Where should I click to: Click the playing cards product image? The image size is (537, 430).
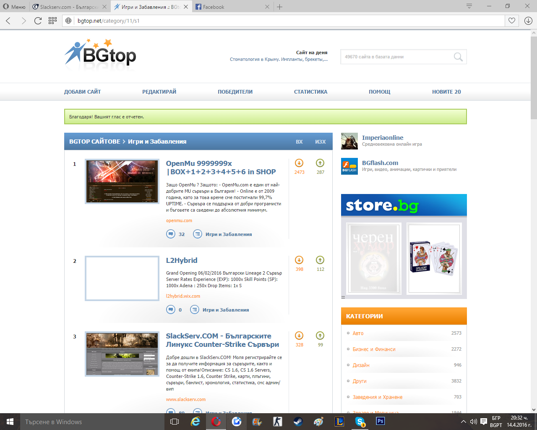pyautogui.click(x=434, y=259)
